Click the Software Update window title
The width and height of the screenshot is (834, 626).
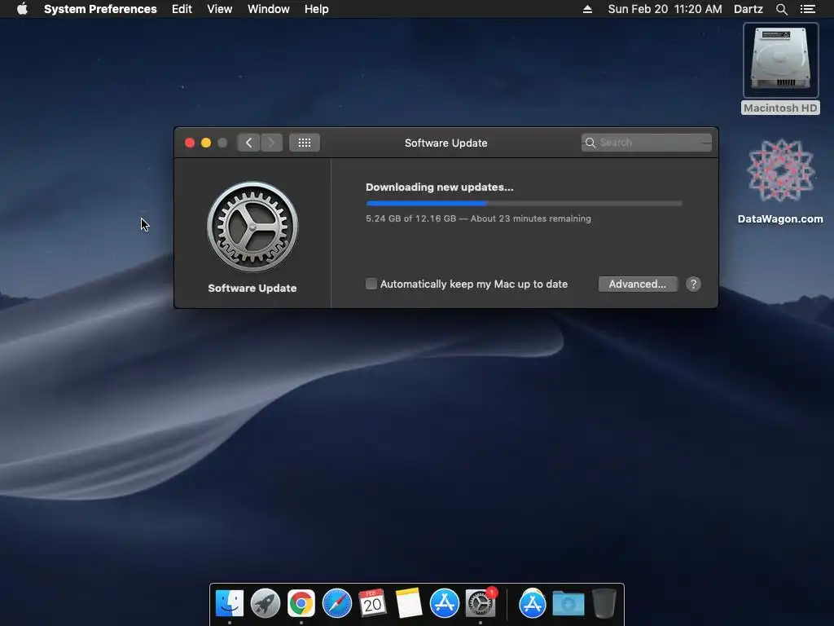pos(446,143)
